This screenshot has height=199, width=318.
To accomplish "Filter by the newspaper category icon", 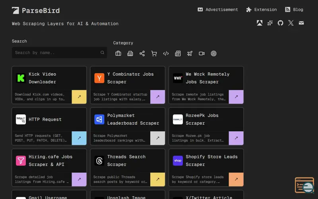I will (x=178, y=53).
